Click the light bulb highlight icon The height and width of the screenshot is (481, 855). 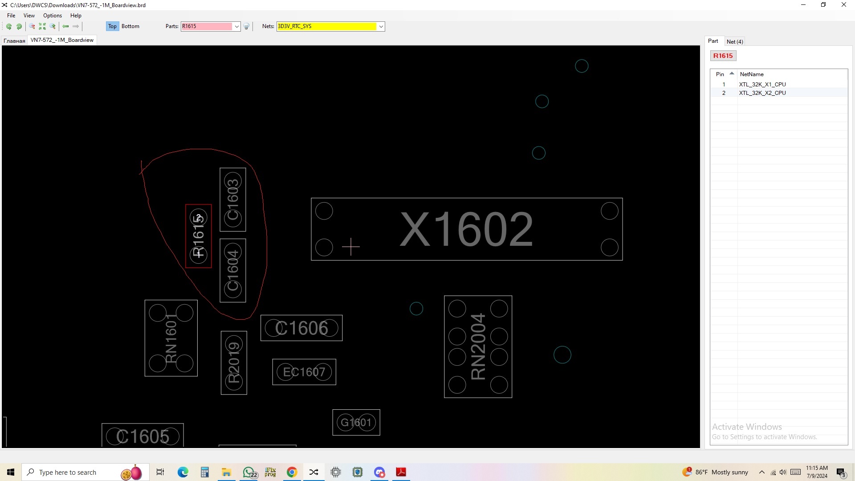click(246, 27)
